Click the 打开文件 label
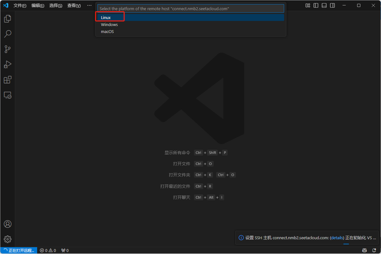The width and height of the screenshot is (381, 254). (181, 164)
